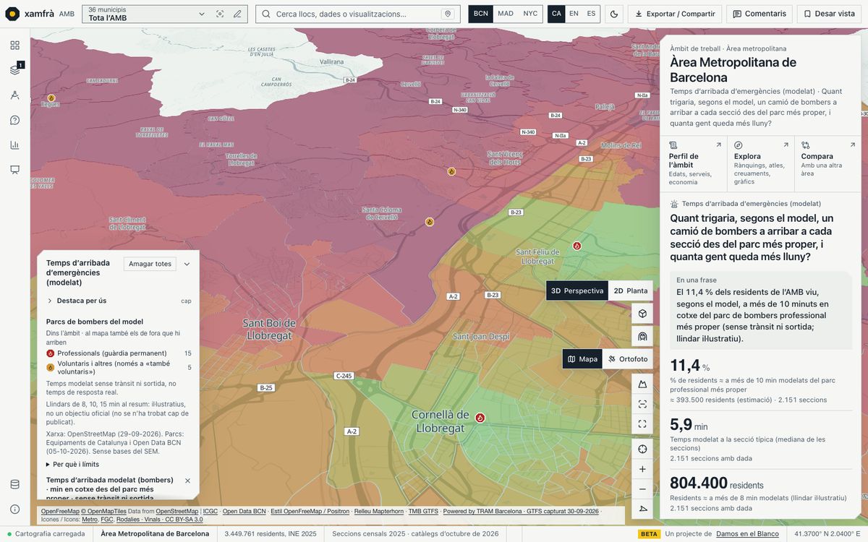Click the locate-me crosshair map button

click(642, 449)
